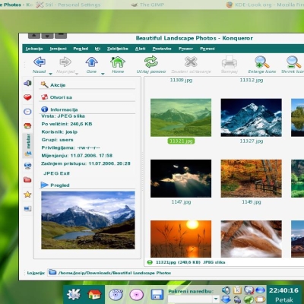Open the speaker media player sidebar tab
This screenshot has width=304, height=304.
pos(27,83)
